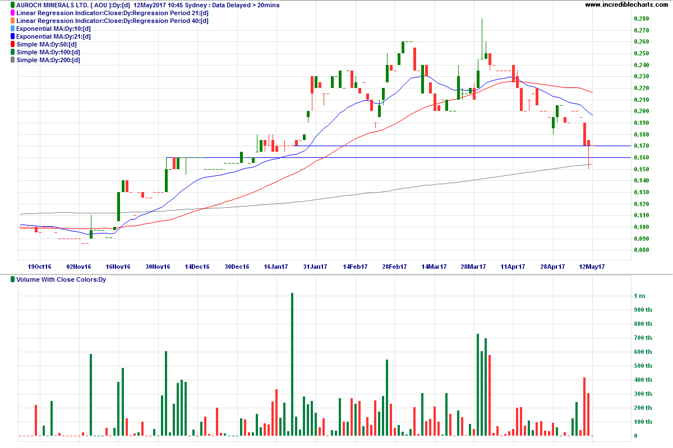Select Linear Regression Period 21 legend label
The image size is (673, 448).
pyautogui.click(x=113, y=13)
